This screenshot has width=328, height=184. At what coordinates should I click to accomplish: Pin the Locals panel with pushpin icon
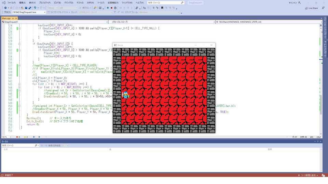click(x=318, y=141)
